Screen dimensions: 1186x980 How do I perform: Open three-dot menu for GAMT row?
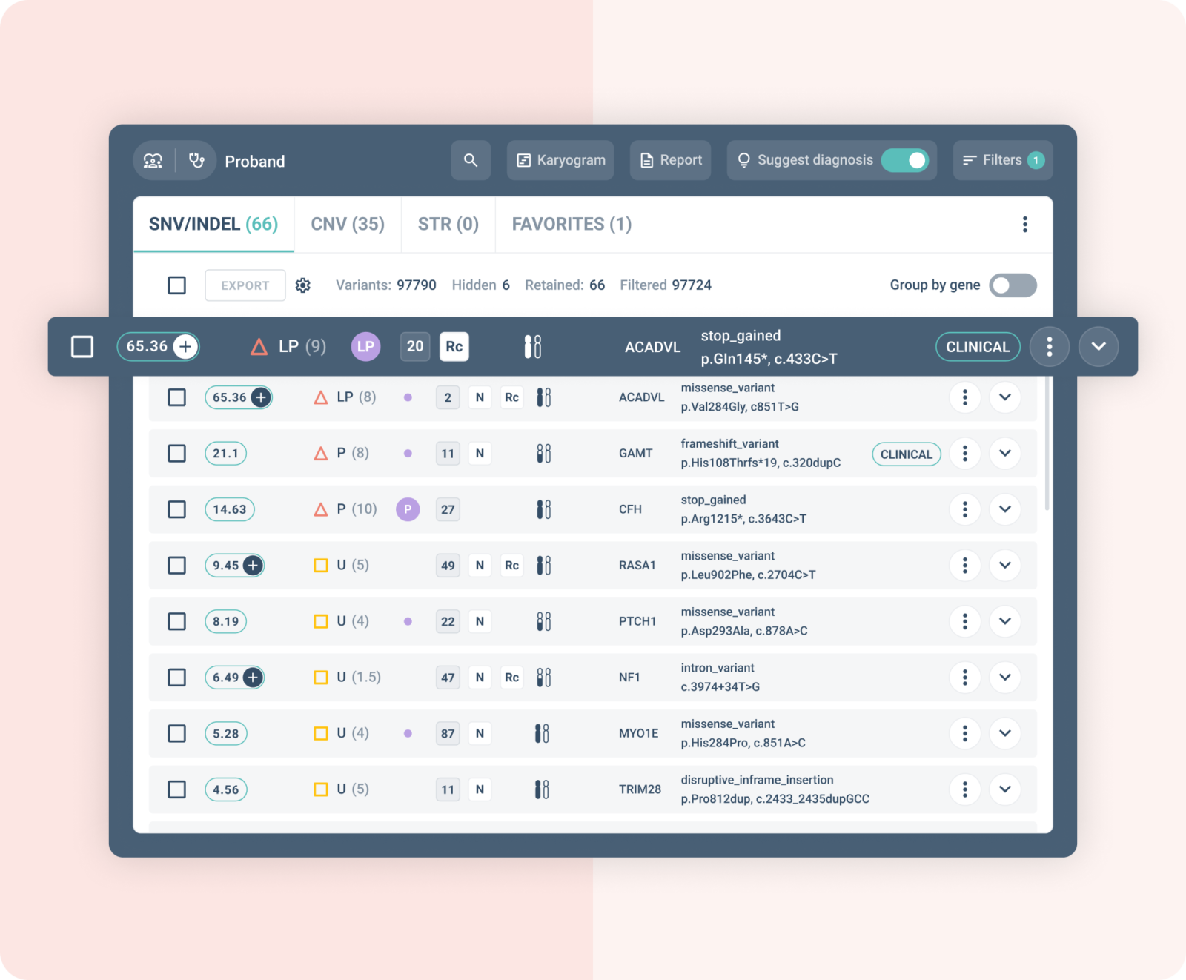(x=965, y=454)
